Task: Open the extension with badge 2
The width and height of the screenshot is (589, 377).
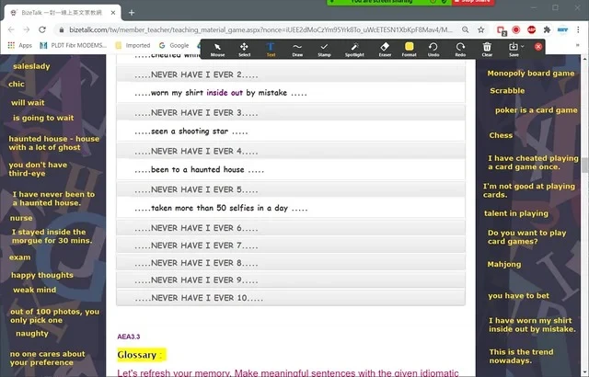Action: coord(501,30)
